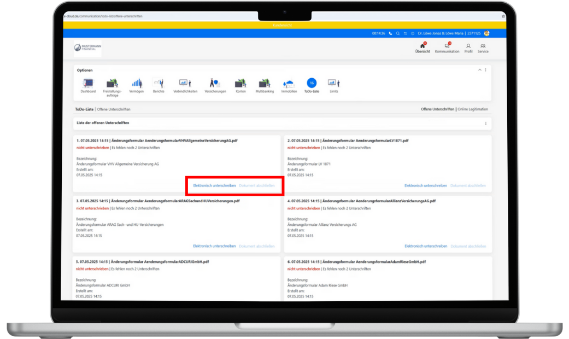Click Elektronisch unterschreiben for the VHV form
569x339 pixels.
pos(214,186)
